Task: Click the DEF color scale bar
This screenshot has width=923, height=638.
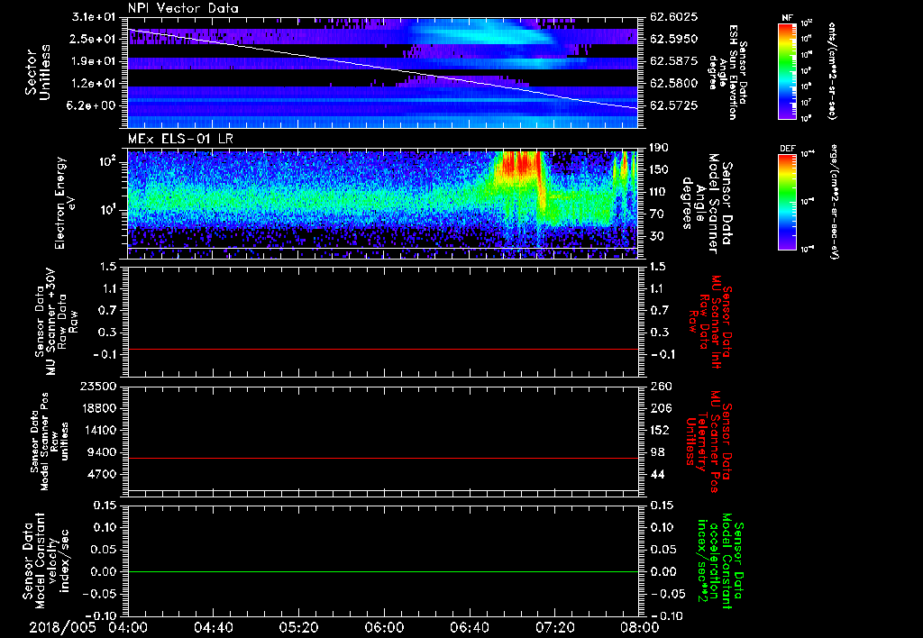Action: (788, 201)
